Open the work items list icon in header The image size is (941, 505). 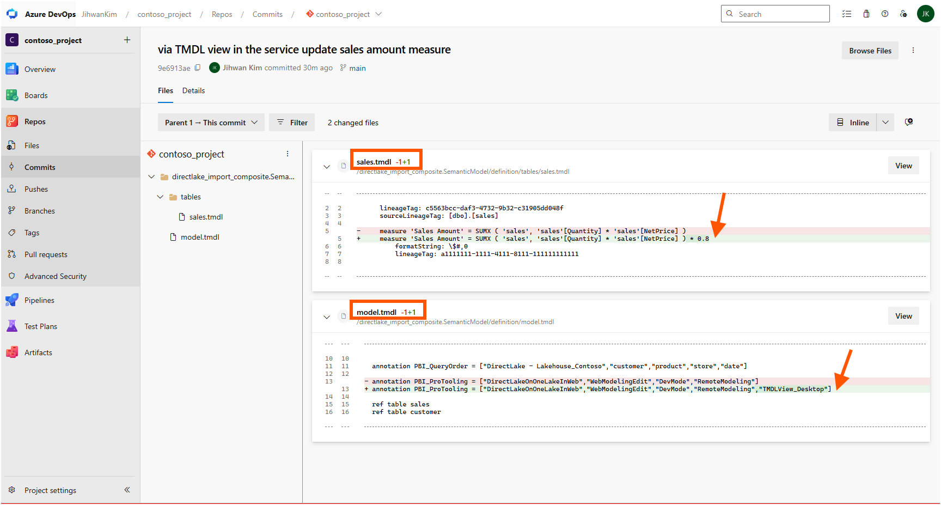847,14
